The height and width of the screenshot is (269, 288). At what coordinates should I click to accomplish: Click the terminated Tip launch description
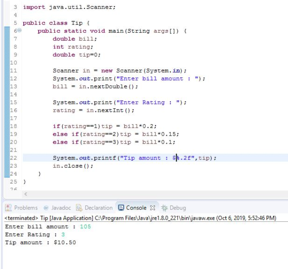click(141, 218)
